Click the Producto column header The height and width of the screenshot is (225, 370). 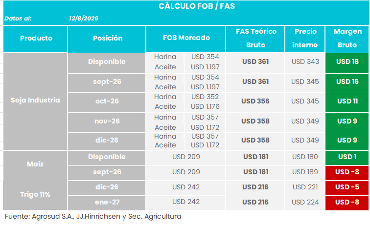36,39
